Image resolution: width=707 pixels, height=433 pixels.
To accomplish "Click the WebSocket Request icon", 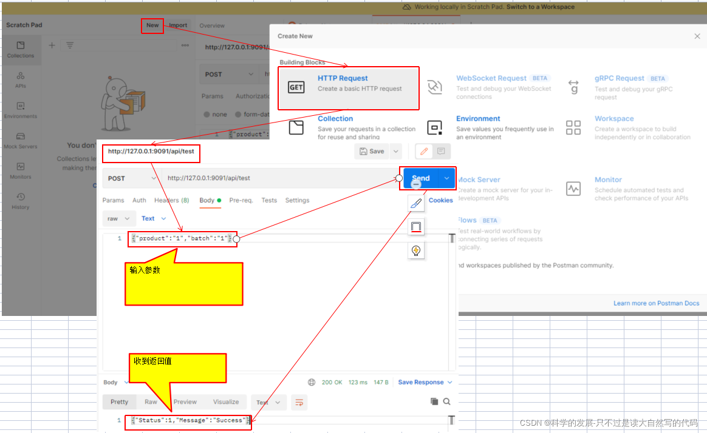I will tap(435, 87).
